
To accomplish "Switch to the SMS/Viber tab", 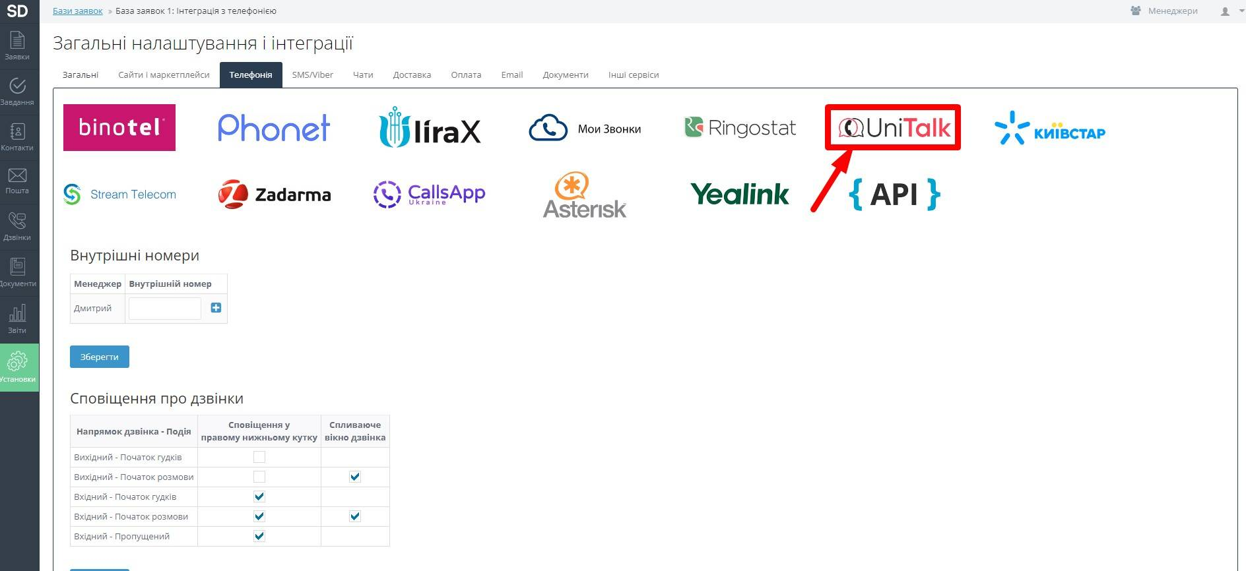I will coord(312,75).
